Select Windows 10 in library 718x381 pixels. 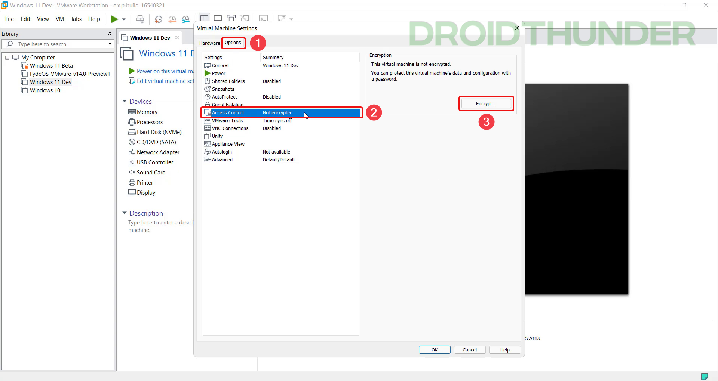click(45, 90)
